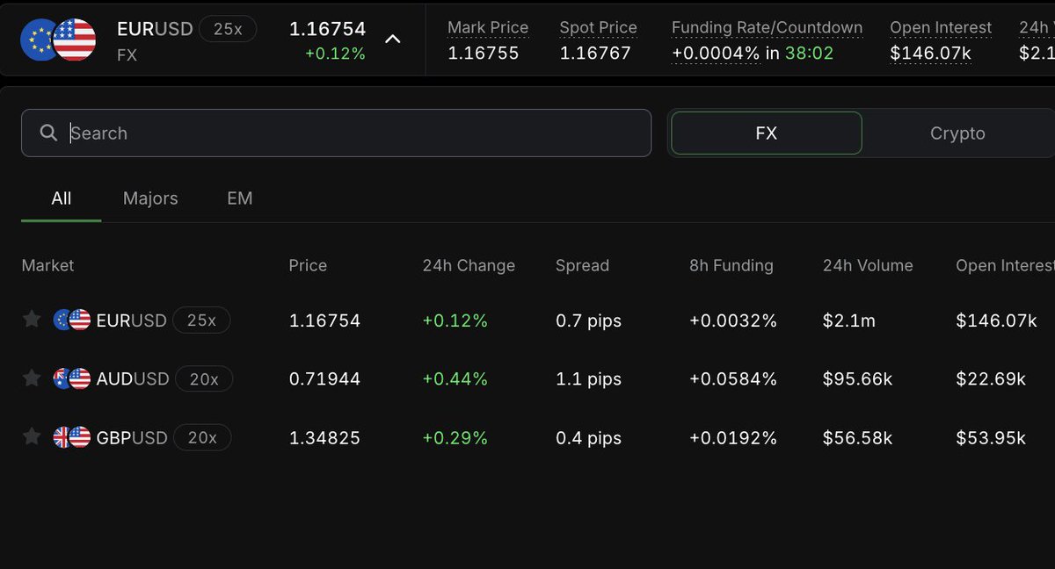The width and height of the screenshot is (1055, 569).
Task: Sort by Price column header
Action: [x=308, y=265]
